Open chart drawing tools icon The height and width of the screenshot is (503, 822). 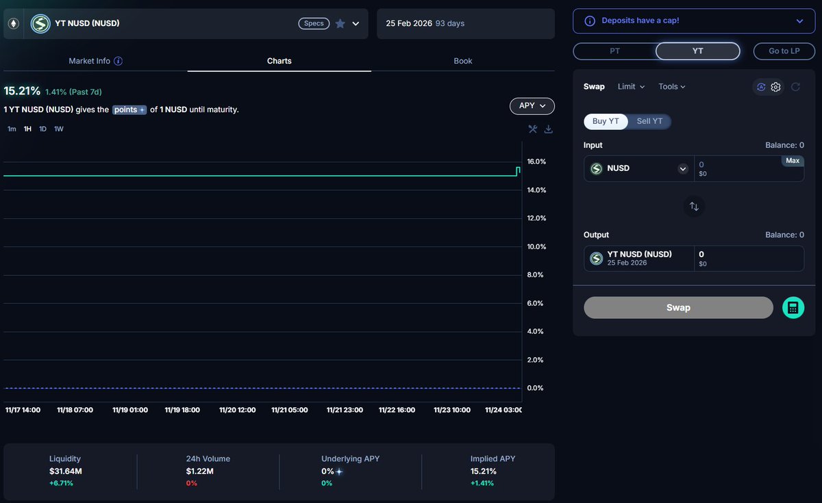click(x=533, y=129)
